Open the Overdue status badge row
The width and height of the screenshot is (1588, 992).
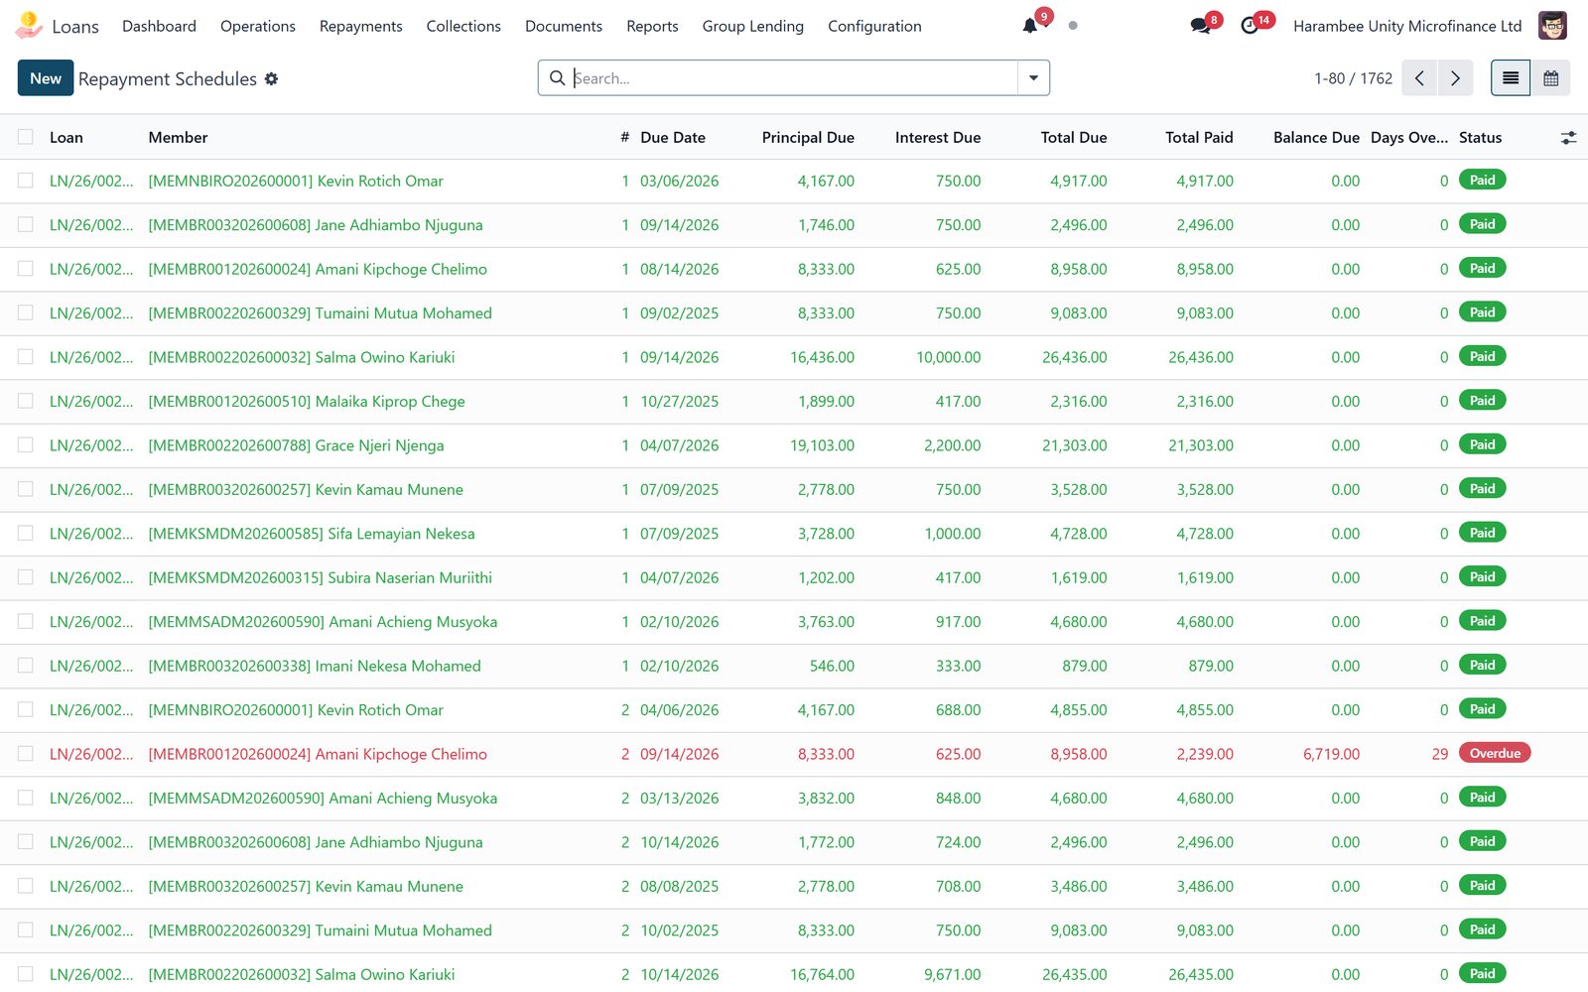(x=1495, y=753)
